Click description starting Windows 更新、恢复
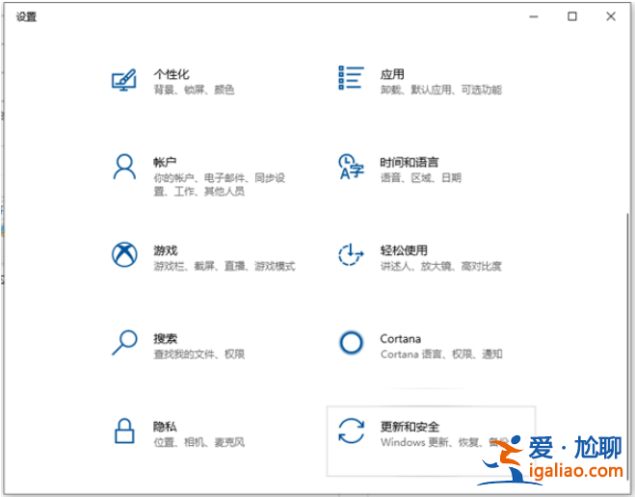Image resolution: width=635 pixels, height=497 pixels. 444,442
